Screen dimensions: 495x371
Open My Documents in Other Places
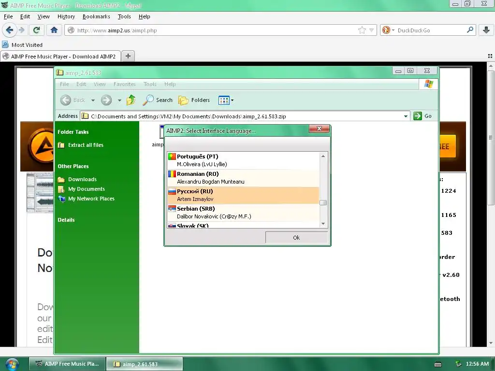click(81, 189)
